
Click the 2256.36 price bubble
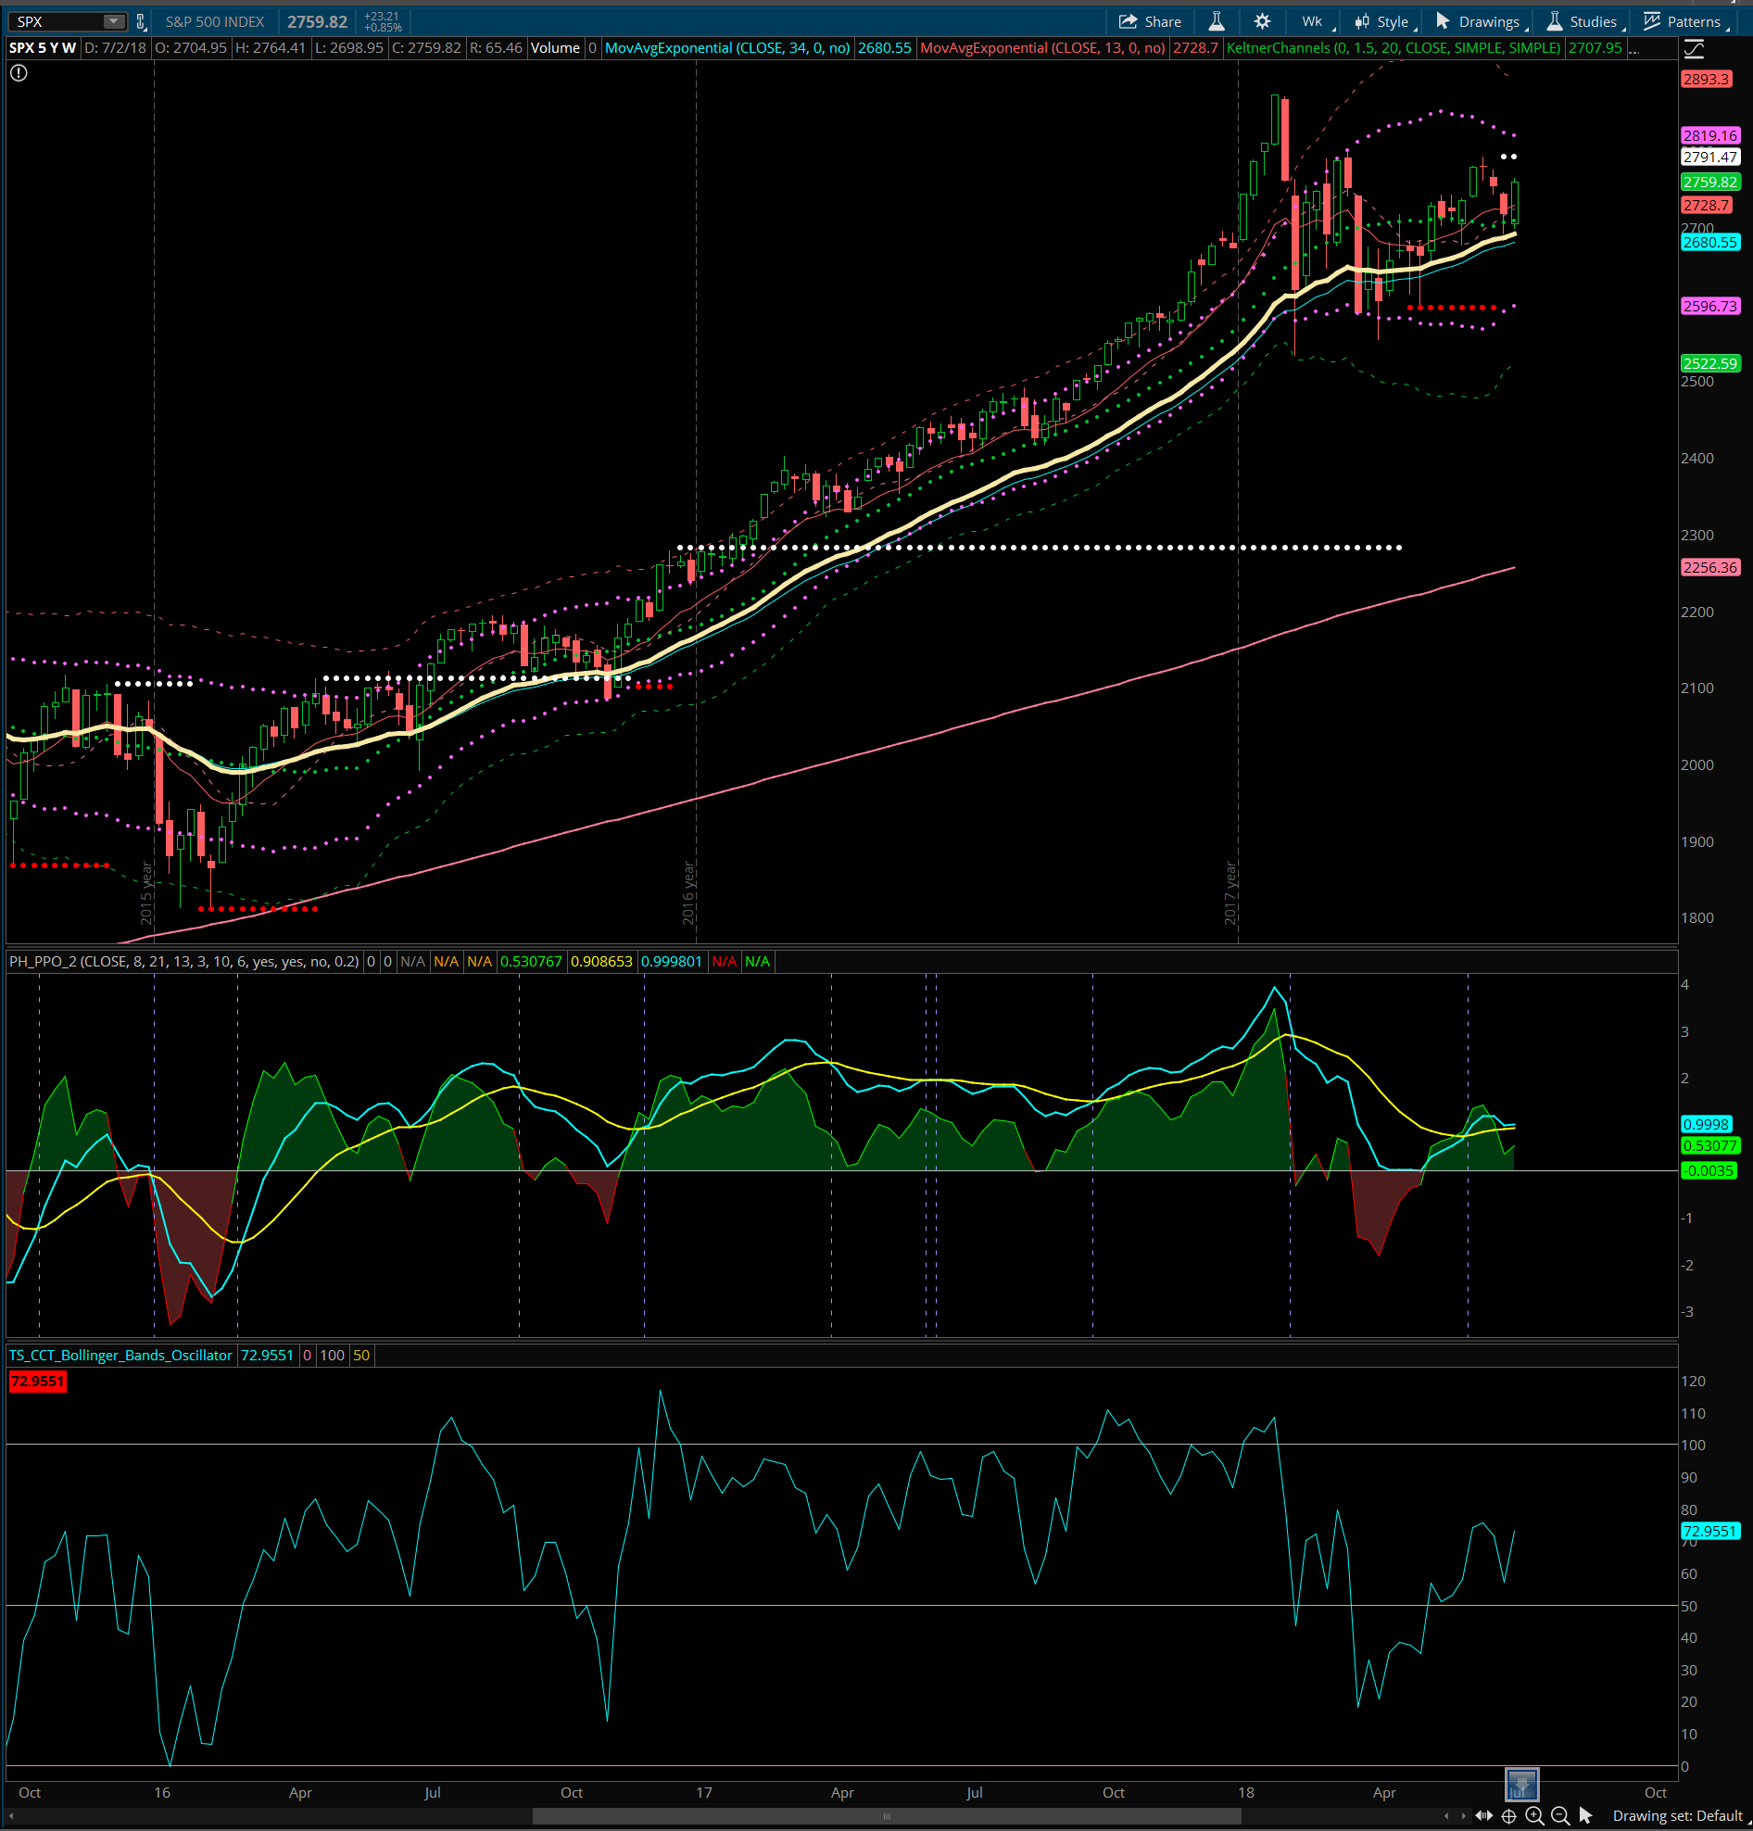1710,567
